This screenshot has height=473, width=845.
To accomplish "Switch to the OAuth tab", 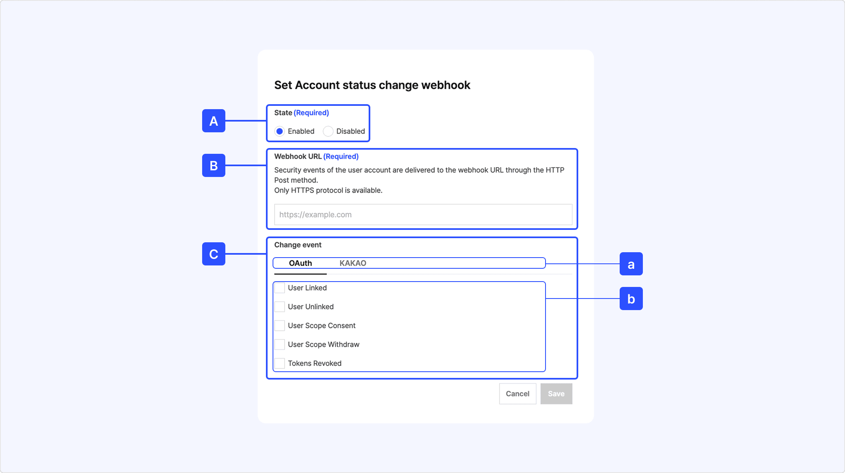I will pyautogui.click(x=300, y=263).
